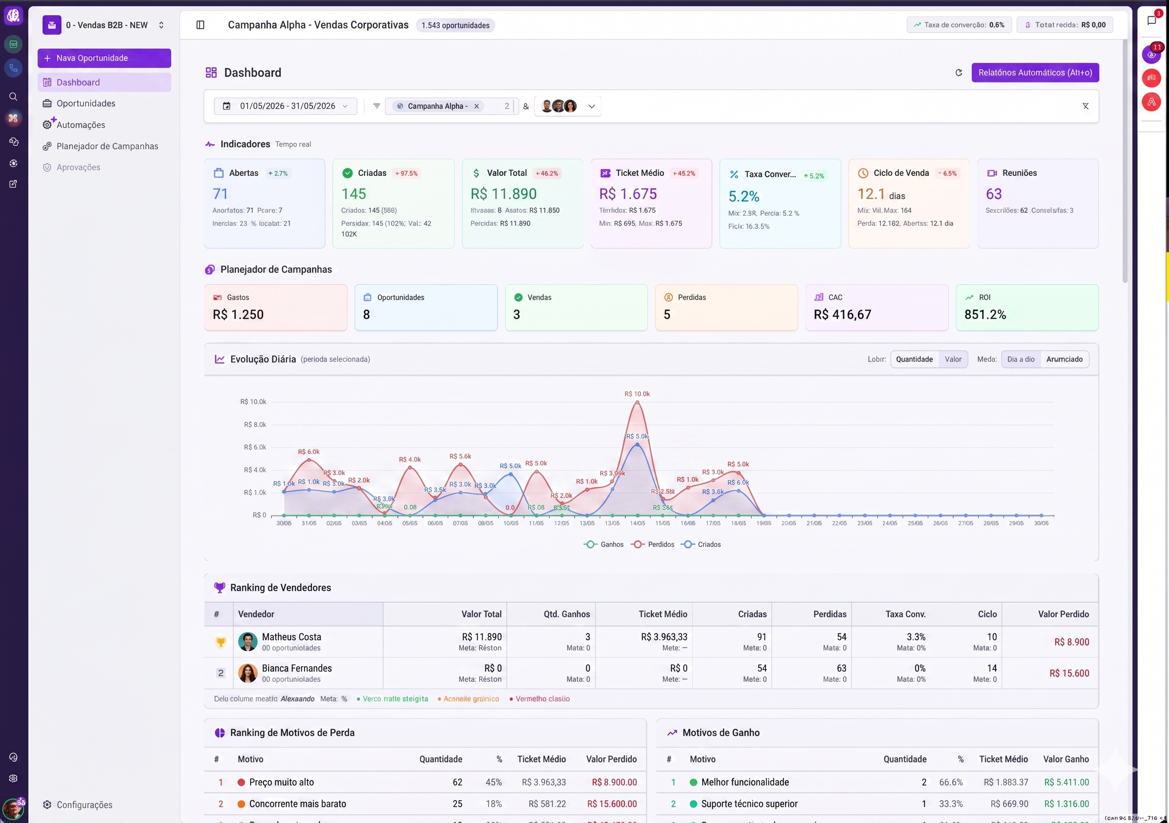Toggle the Ganhos series in chart legend
This screenshot has height=823, width=1169.
604,544
